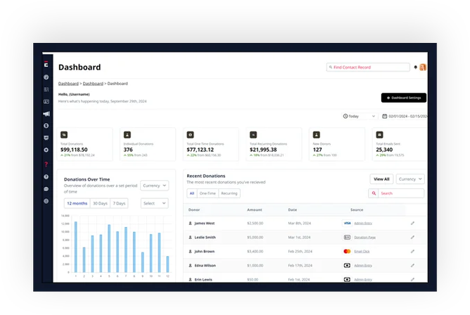
Task: Click the Find Contact Record search field
Action: (368, 67)
